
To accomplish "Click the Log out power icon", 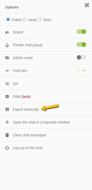I will [x=7, y=148].
